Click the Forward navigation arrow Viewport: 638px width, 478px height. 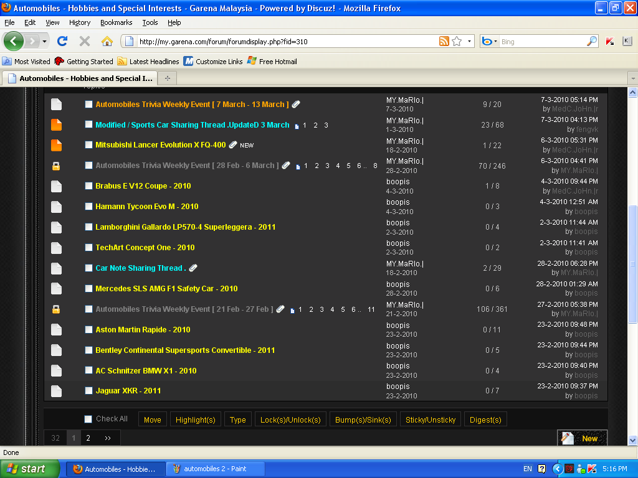pos(32,41)
